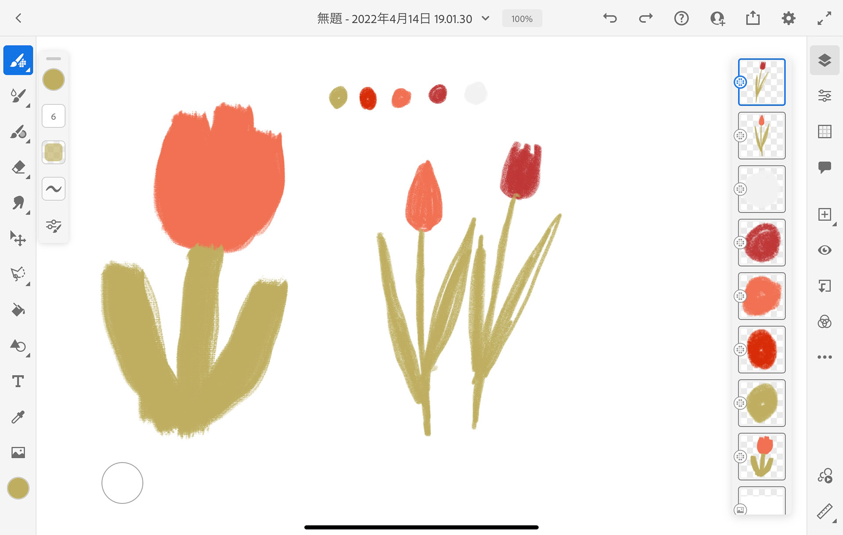Select the Paint Bucket fill tool
The height and width of the screenshot is (535, 843).
(x=18, y=310)
